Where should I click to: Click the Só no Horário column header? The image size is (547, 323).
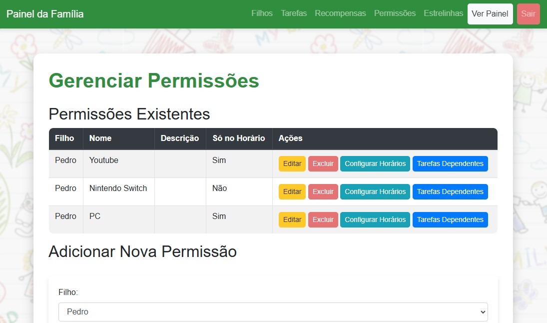click(239, 138)
